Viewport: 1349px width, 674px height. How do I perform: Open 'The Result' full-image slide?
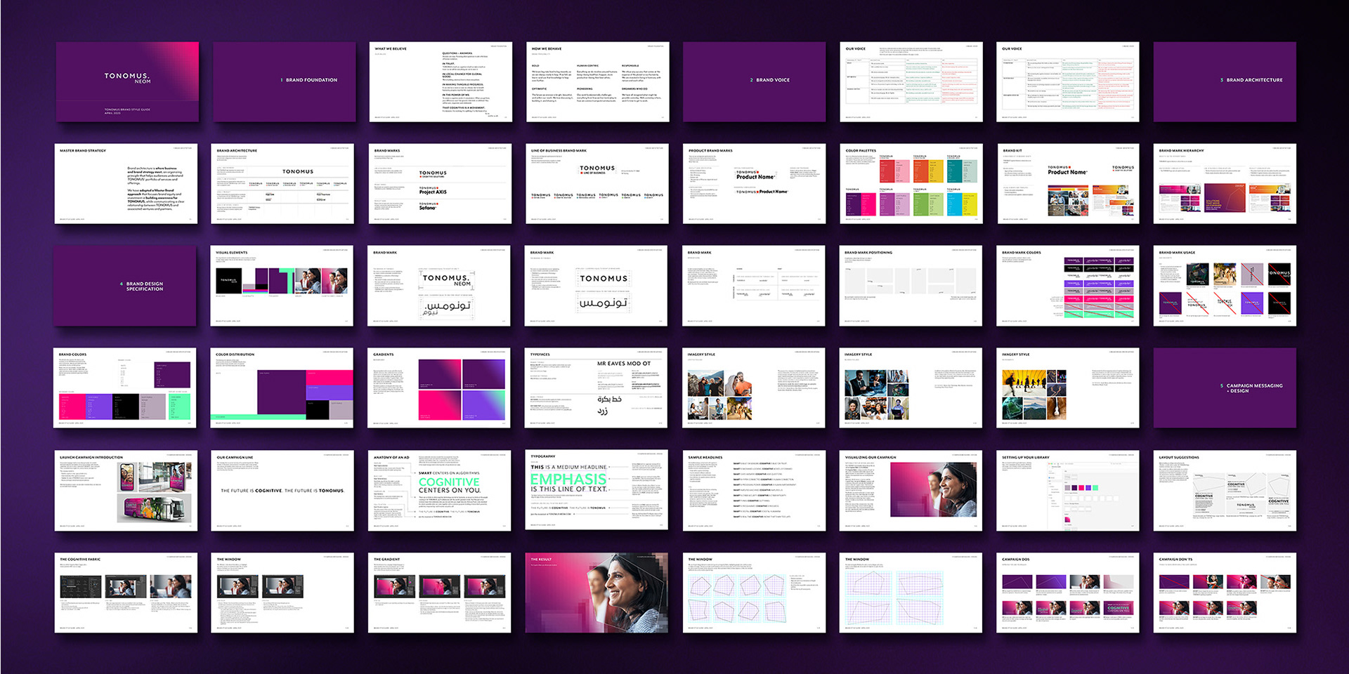(597, 593)
